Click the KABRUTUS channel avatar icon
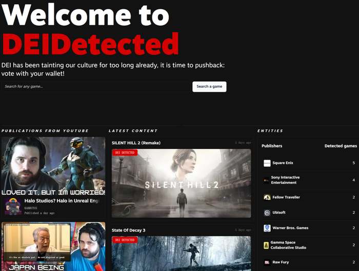Image resolution: width=359 pixels, height=271 pixels. click(x=13, y=207)
